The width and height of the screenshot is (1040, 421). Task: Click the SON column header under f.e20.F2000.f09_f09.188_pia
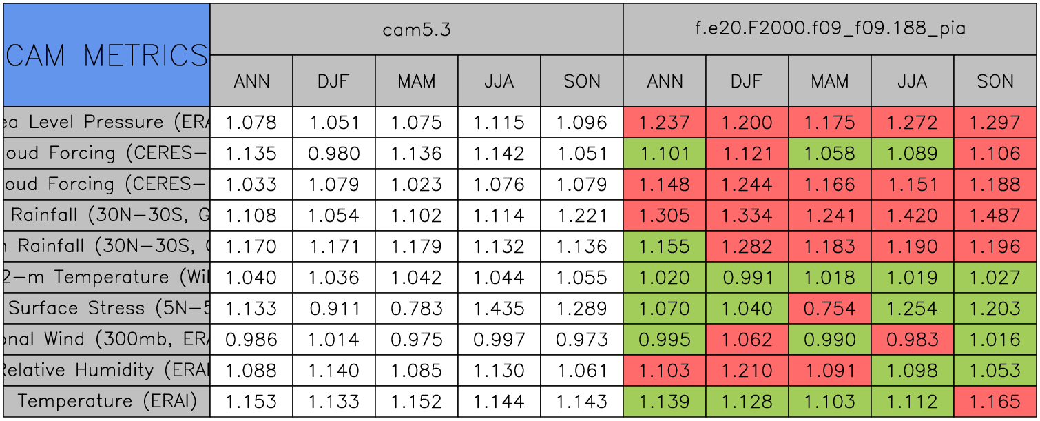(x=995, y=81)
